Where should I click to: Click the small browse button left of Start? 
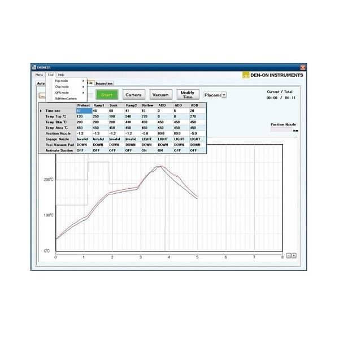point(42,95)
